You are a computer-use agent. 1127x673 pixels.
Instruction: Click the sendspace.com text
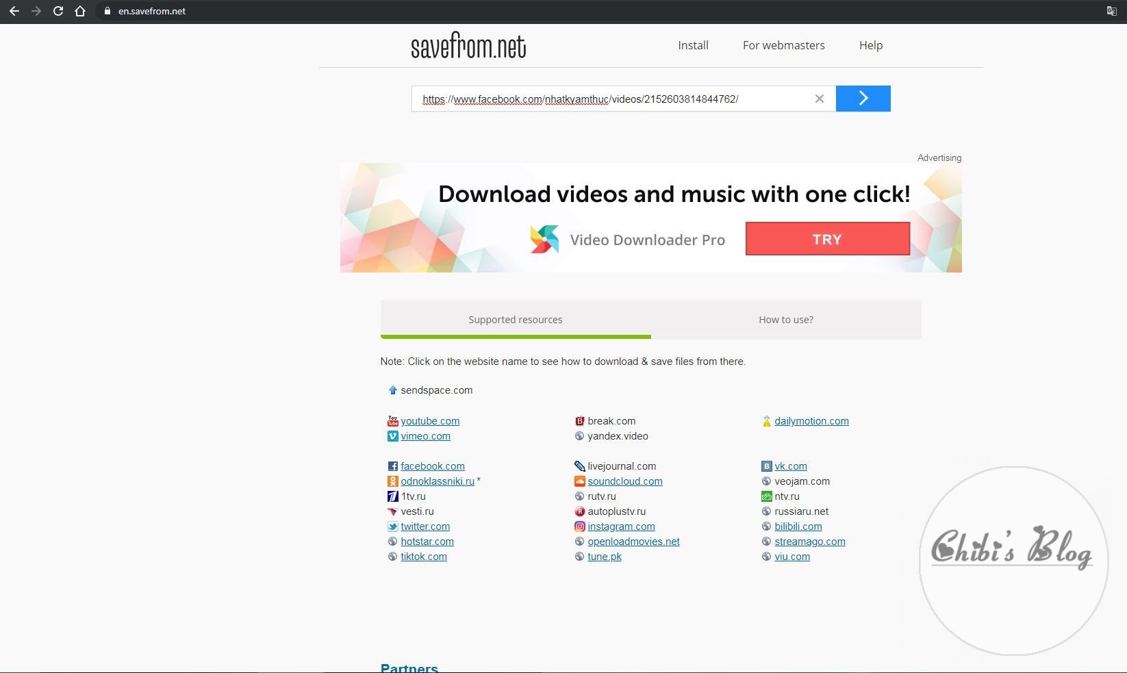(437, 390)
